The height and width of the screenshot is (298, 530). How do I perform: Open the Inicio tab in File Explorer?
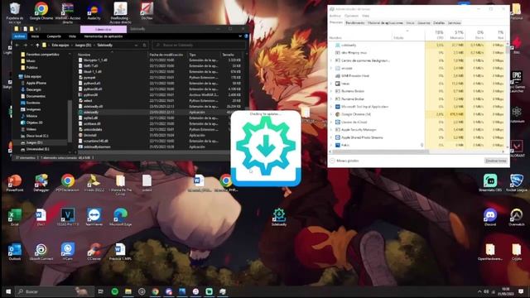pos(35,36)
